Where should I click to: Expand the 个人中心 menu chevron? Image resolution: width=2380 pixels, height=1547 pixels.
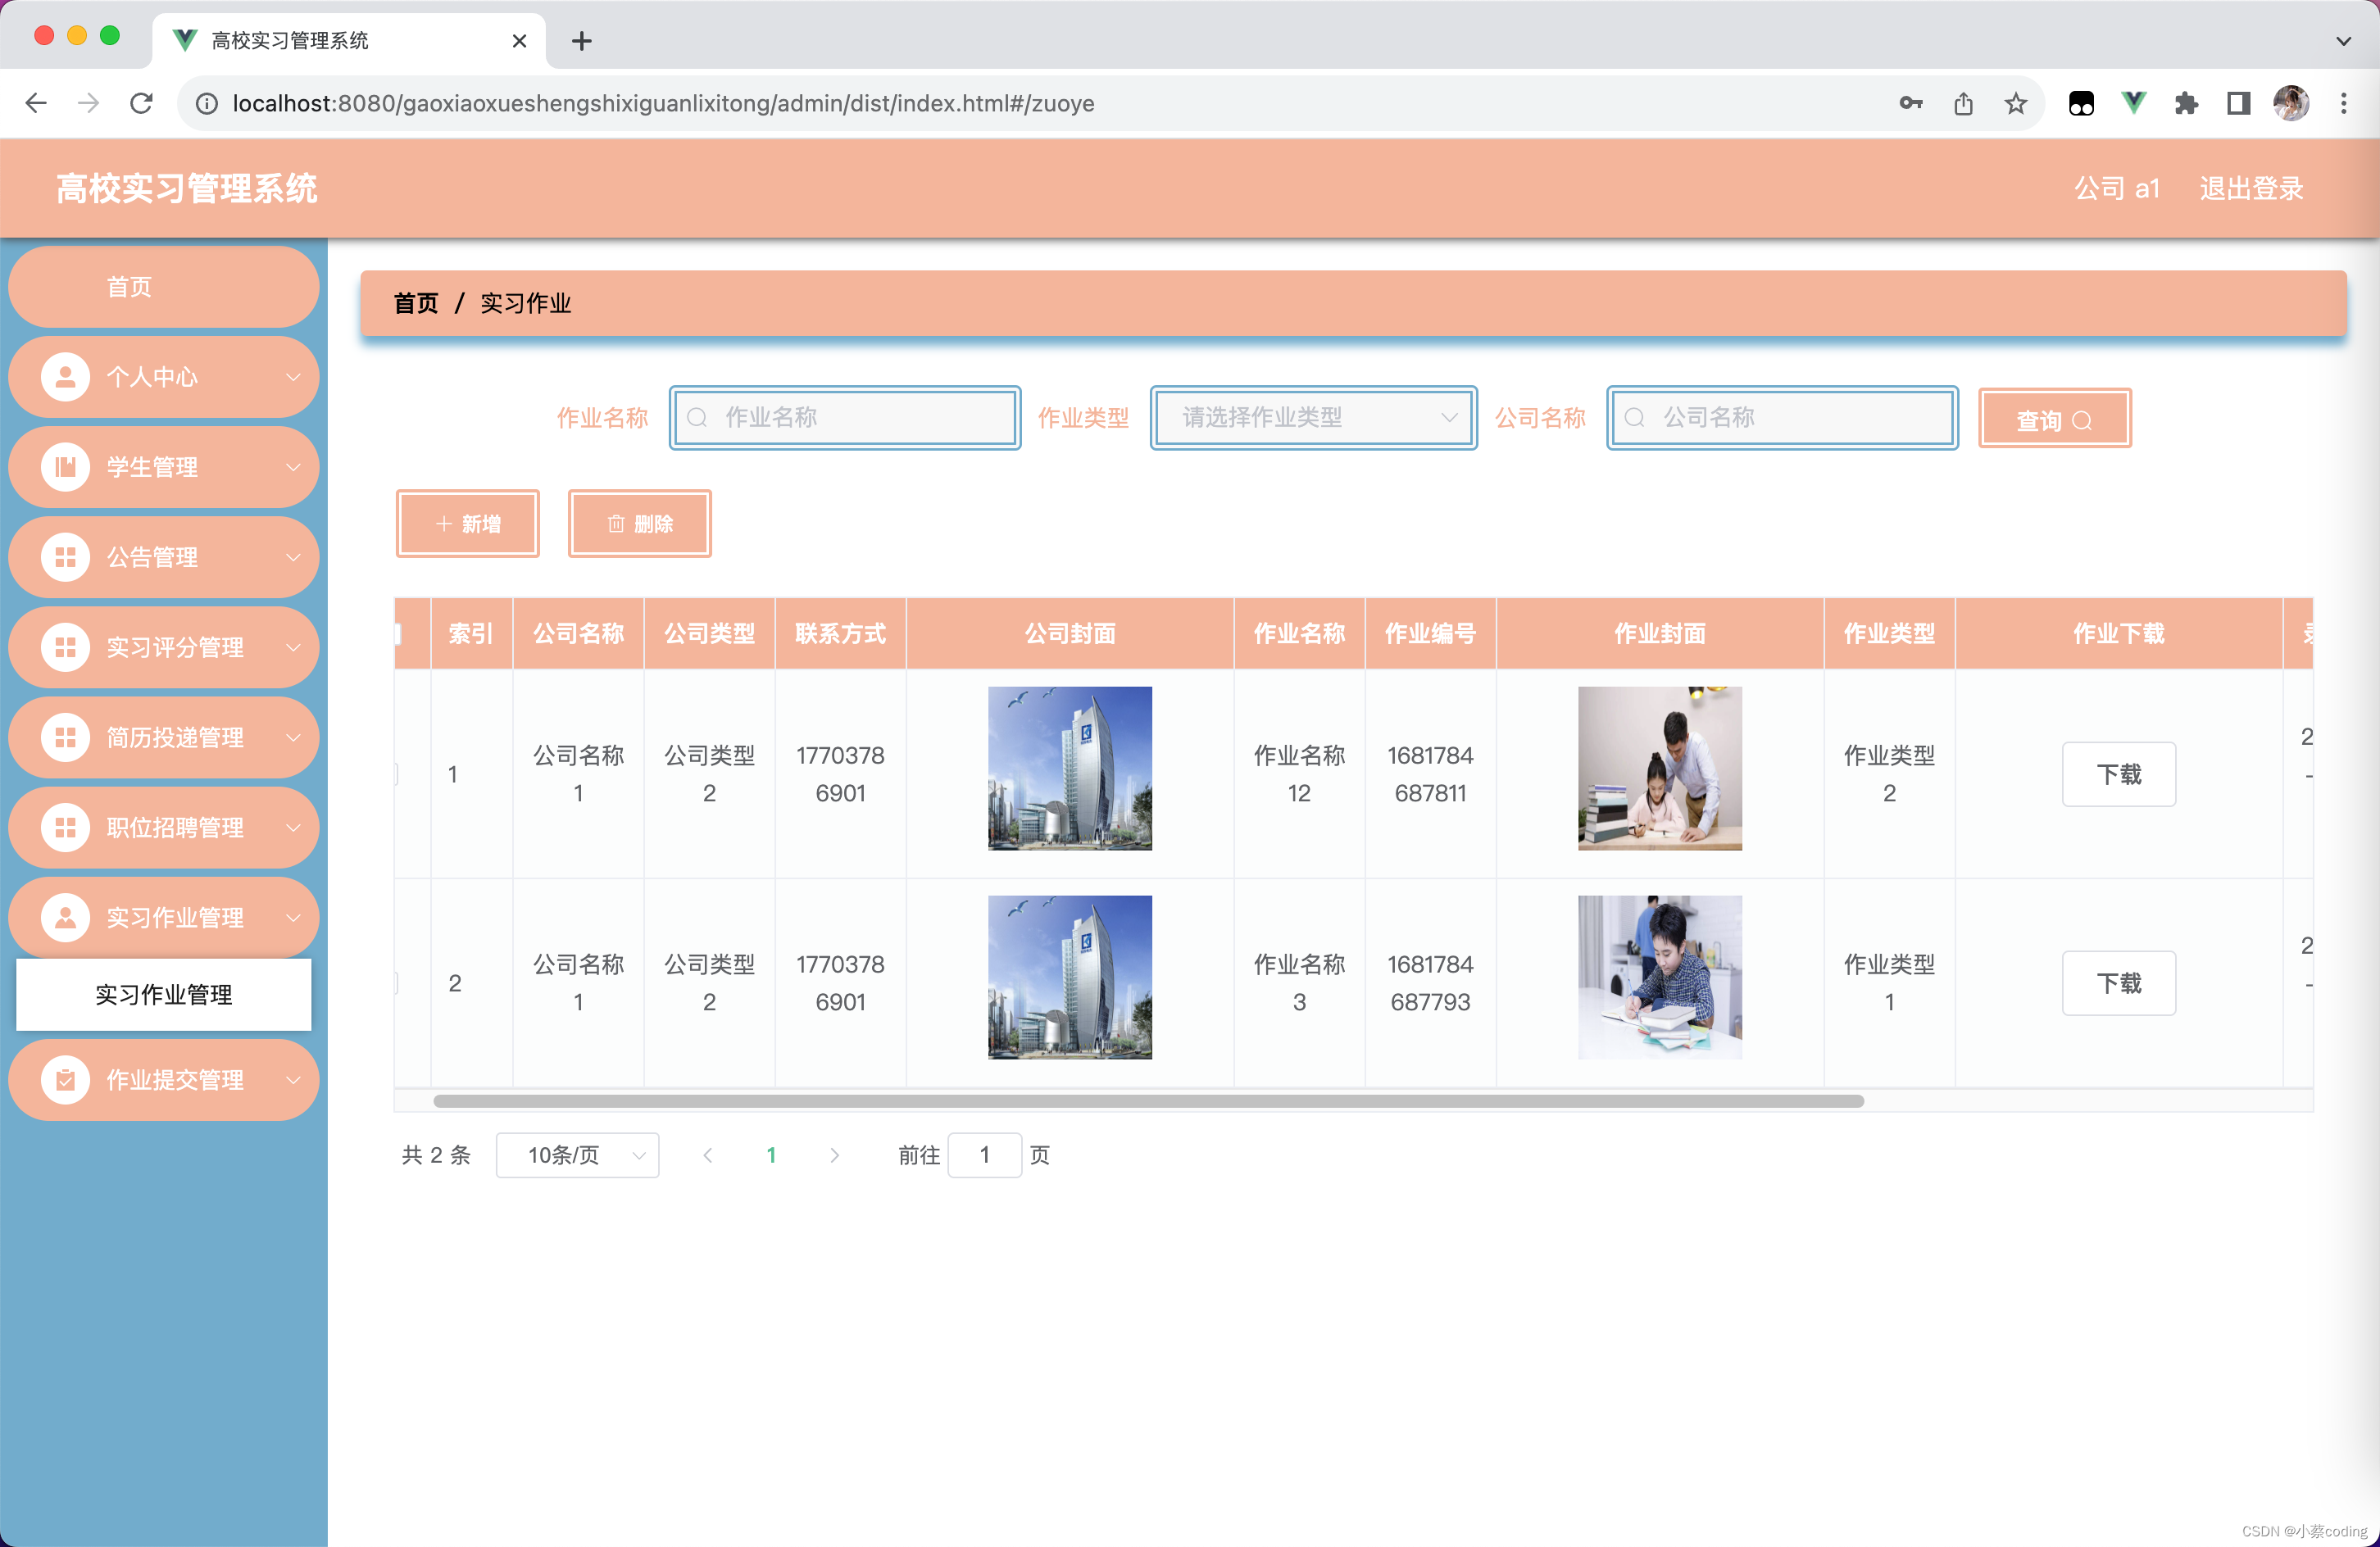point(293,377)
